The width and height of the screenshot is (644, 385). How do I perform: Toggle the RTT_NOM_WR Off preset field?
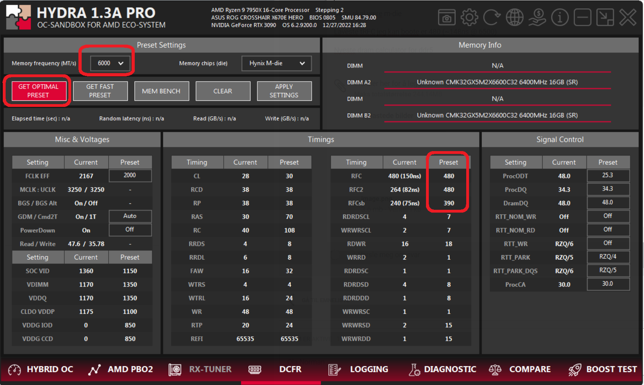click(x=608, y=216)
